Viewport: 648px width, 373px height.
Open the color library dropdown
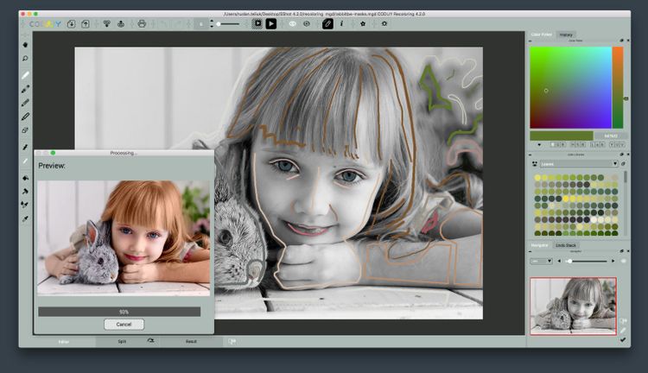click(x=579, y=164)
